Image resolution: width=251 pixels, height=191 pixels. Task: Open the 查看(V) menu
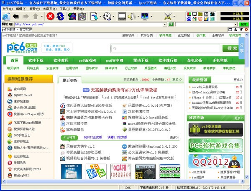click(x=35, y=9)
